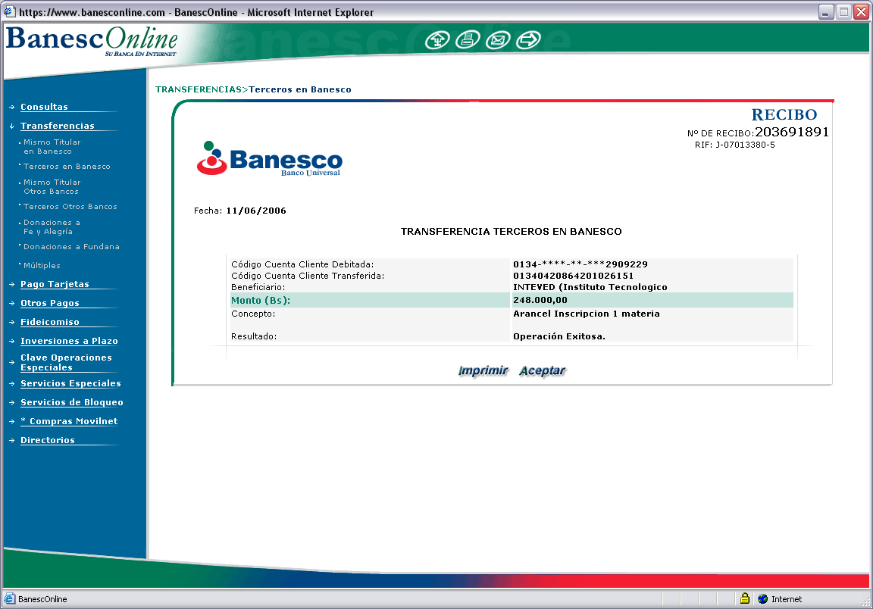Click transferred account 01340420864201026151
Viewport: 873px width, 609px height.
pos(574,276)
